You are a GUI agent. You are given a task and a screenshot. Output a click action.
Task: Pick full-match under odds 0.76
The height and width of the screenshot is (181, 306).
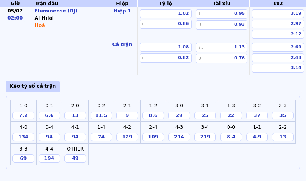click(222, 59)
